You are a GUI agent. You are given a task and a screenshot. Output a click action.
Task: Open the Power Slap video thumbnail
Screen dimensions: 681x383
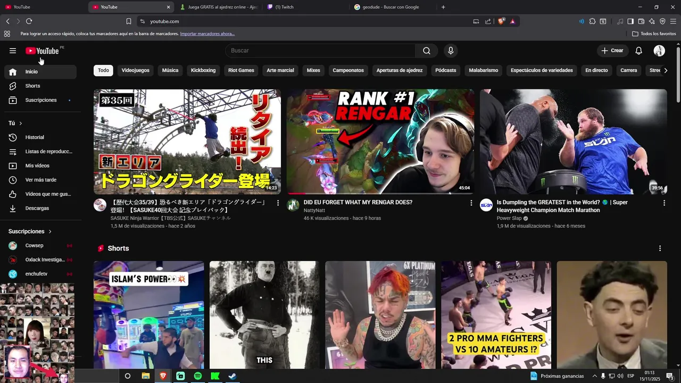[574, 141]
